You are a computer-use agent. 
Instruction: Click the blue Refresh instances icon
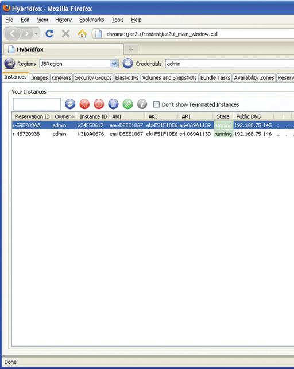tap(70, 104)
